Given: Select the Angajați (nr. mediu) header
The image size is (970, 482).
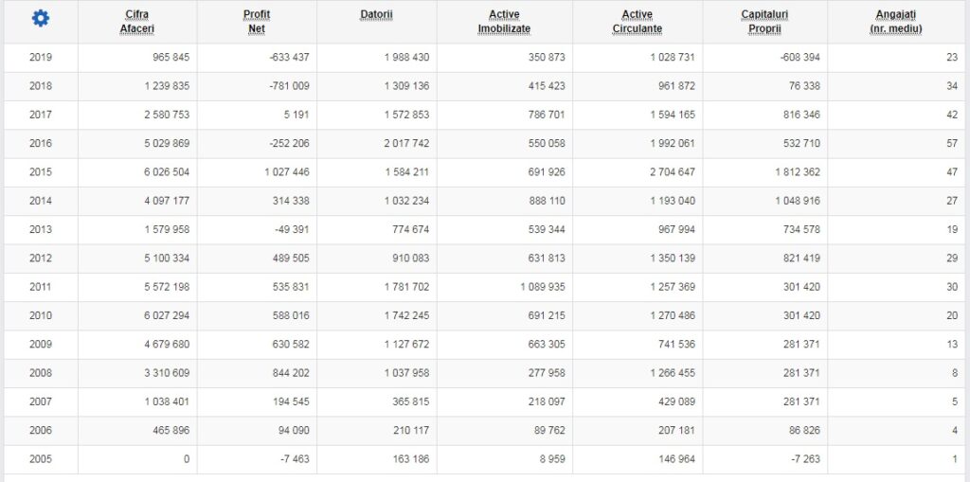Looking at the screenshot, I should click(x=896, y=22).
